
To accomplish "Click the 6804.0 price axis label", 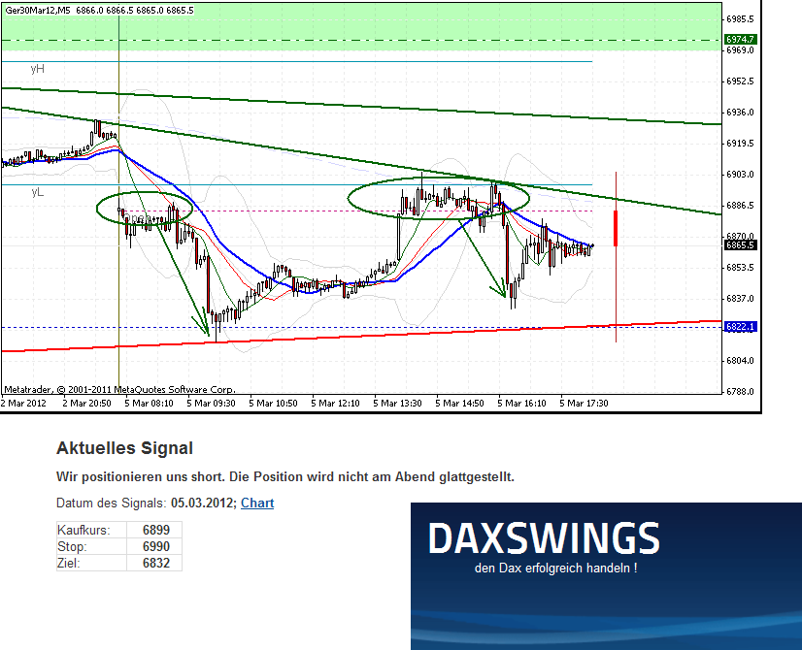I will 740,361.
